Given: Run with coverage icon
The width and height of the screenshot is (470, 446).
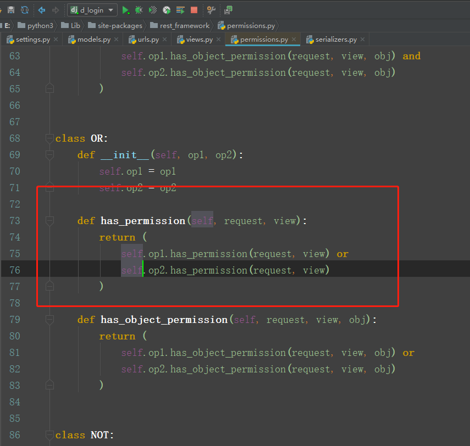Looking at the screenshot, I should pos(153,10).
